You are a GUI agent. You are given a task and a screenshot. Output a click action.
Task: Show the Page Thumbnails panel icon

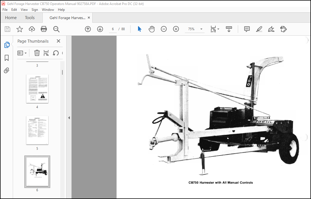coord(7,45)
